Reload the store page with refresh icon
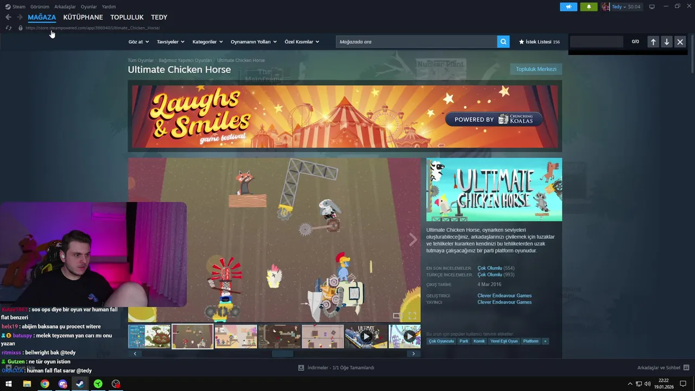Viewport: 695px width, 391px height. tap(8, 28)
